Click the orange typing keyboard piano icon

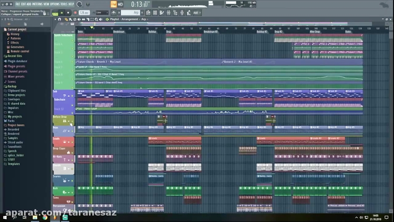point(113,4)
